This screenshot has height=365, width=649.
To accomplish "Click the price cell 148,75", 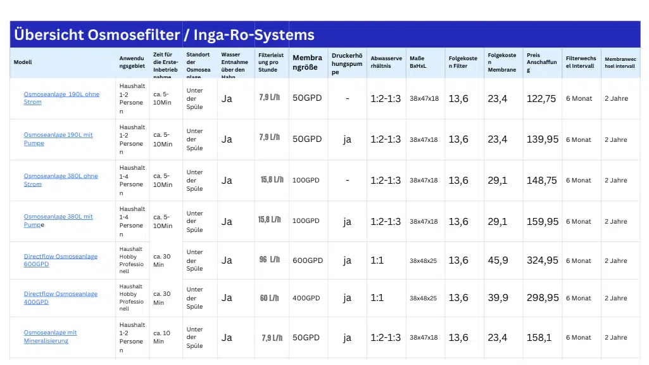I will 541,180.
